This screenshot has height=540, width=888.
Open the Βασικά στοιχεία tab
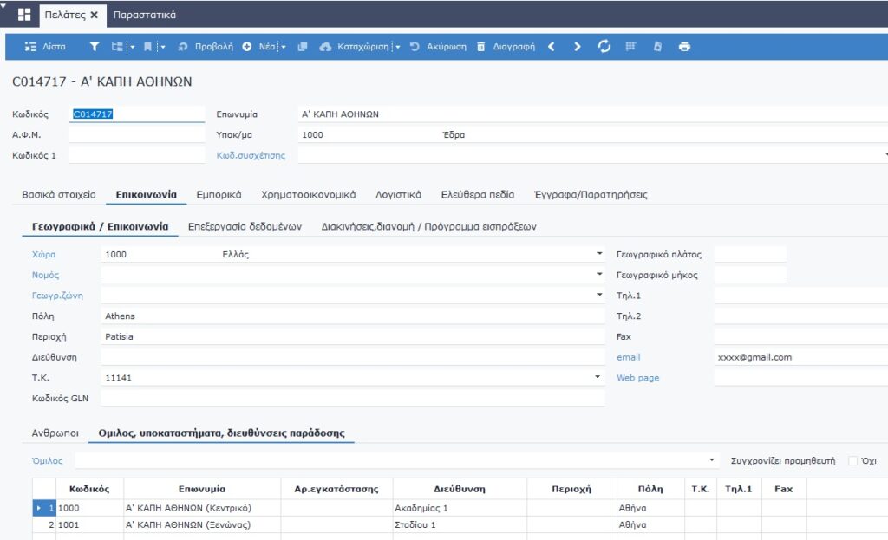pyautogui.click(x=59, y=195)
